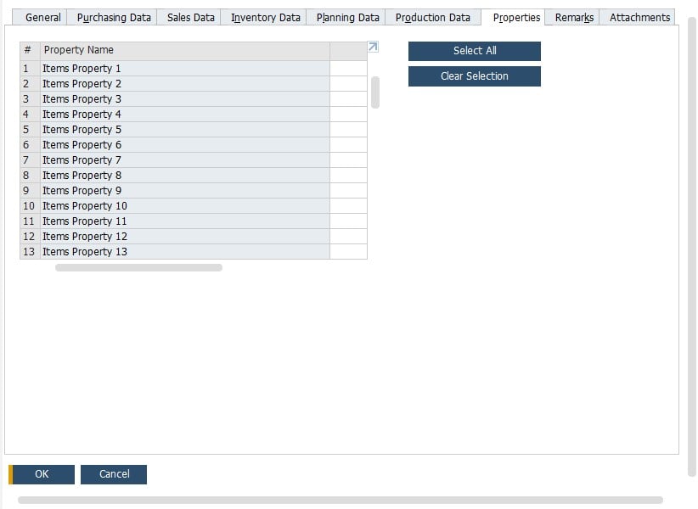Switch to the Production Data tab
This screenshot has width=698, height=509.
tap(432, 16)
